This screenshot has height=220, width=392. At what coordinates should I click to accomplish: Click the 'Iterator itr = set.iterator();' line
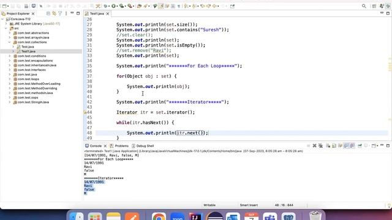click(x=156, y=112)
